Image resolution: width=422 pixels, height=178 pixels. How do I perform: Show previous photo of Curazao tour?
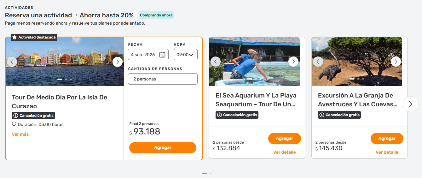(12, 62)
